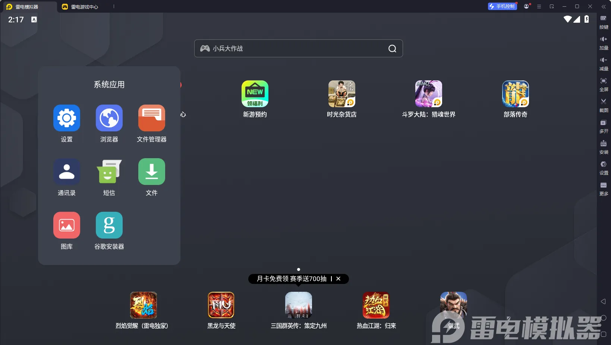
Task: Click the window pin icon in title bar
Action: (552, 6)
